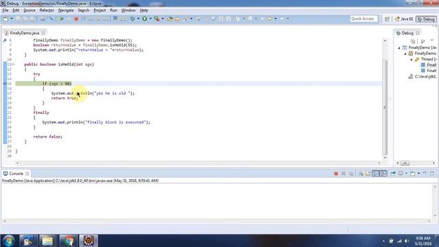Image resolution: width=439 pixels, height=247 pixels.
Task: Open the Window menu
Action: tap(128, 10)
